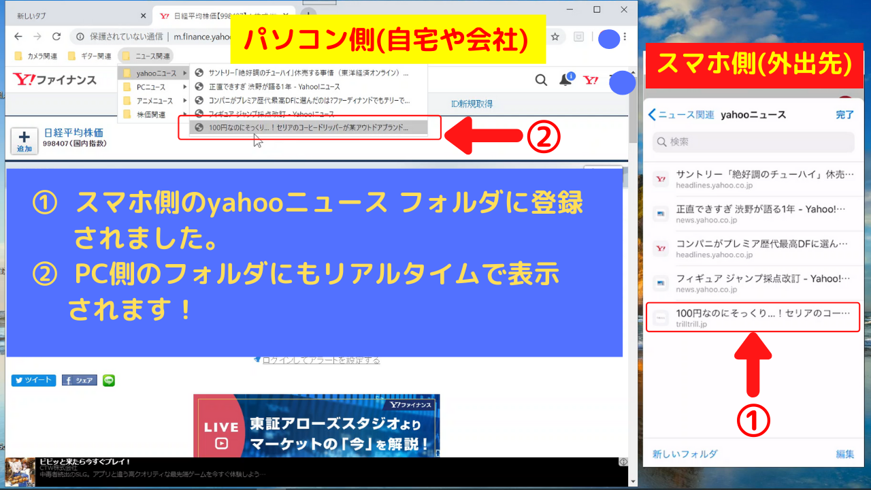Click the ログインしてアラートを設定する link

321,360
